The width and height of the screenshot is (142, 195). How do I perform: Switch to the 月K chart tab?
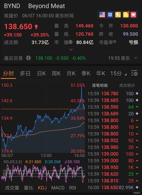point(71,74)
